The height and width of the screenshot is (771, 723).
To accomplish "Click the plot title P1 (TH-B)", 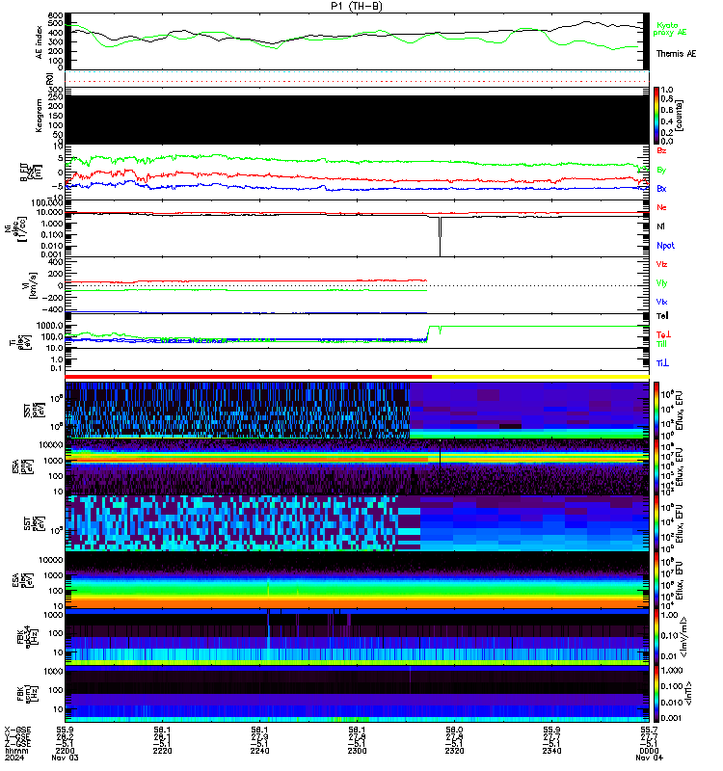I will coord(357,6).
